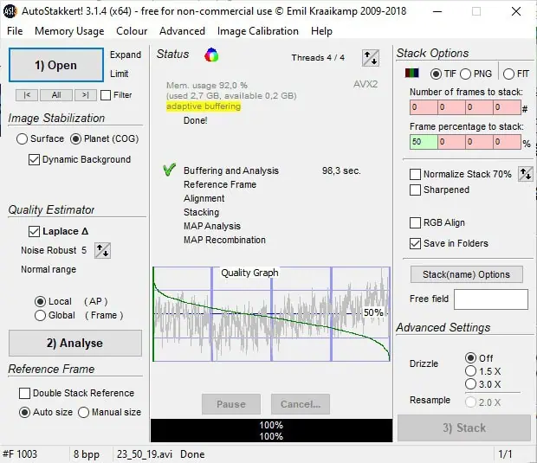
Task: Select PNG output format
Action: click(x=465, y=74)
